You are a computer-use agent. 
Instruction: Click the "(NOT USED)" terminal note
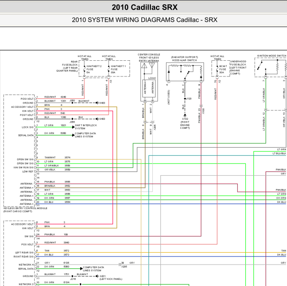click(x=168, y=97)
